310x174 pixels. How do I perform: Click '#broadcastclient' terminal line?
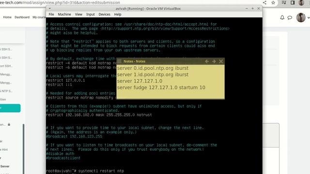click(63, 158)
